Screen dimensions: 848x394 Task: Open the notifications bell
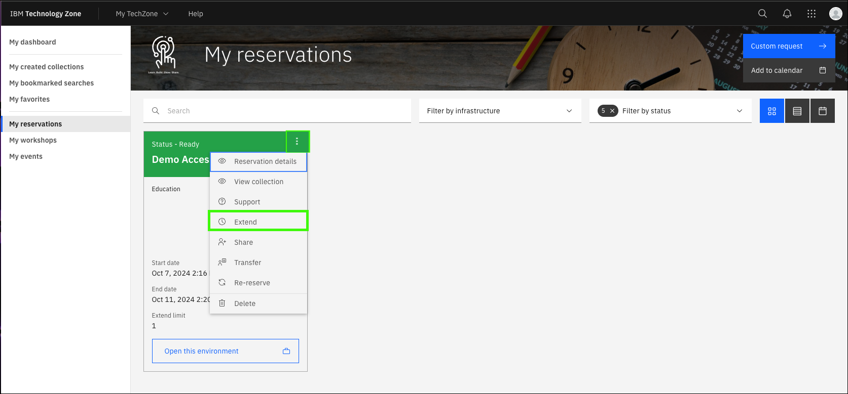787,14
